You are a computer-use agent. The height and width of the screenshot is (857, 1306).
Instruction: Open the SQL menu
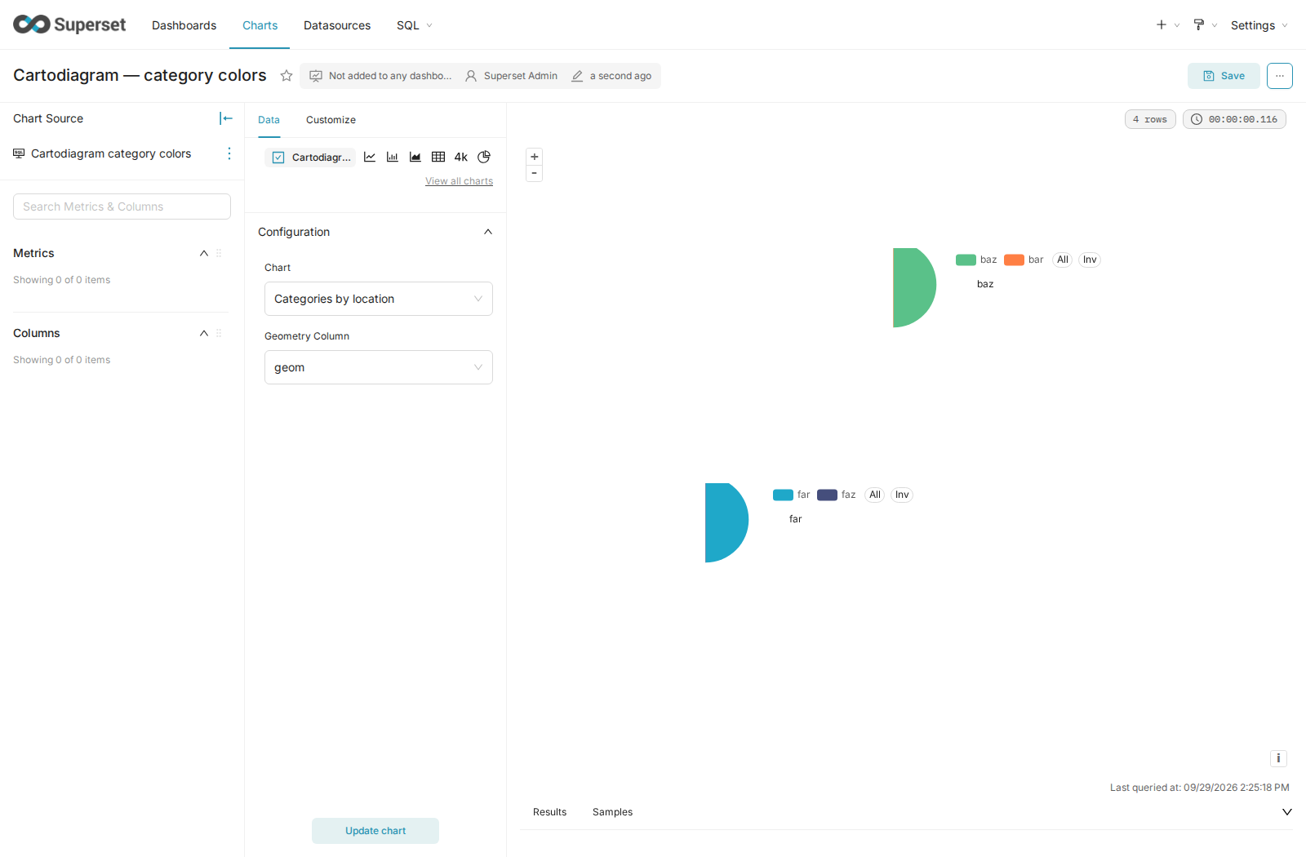[x=415, y=25]
